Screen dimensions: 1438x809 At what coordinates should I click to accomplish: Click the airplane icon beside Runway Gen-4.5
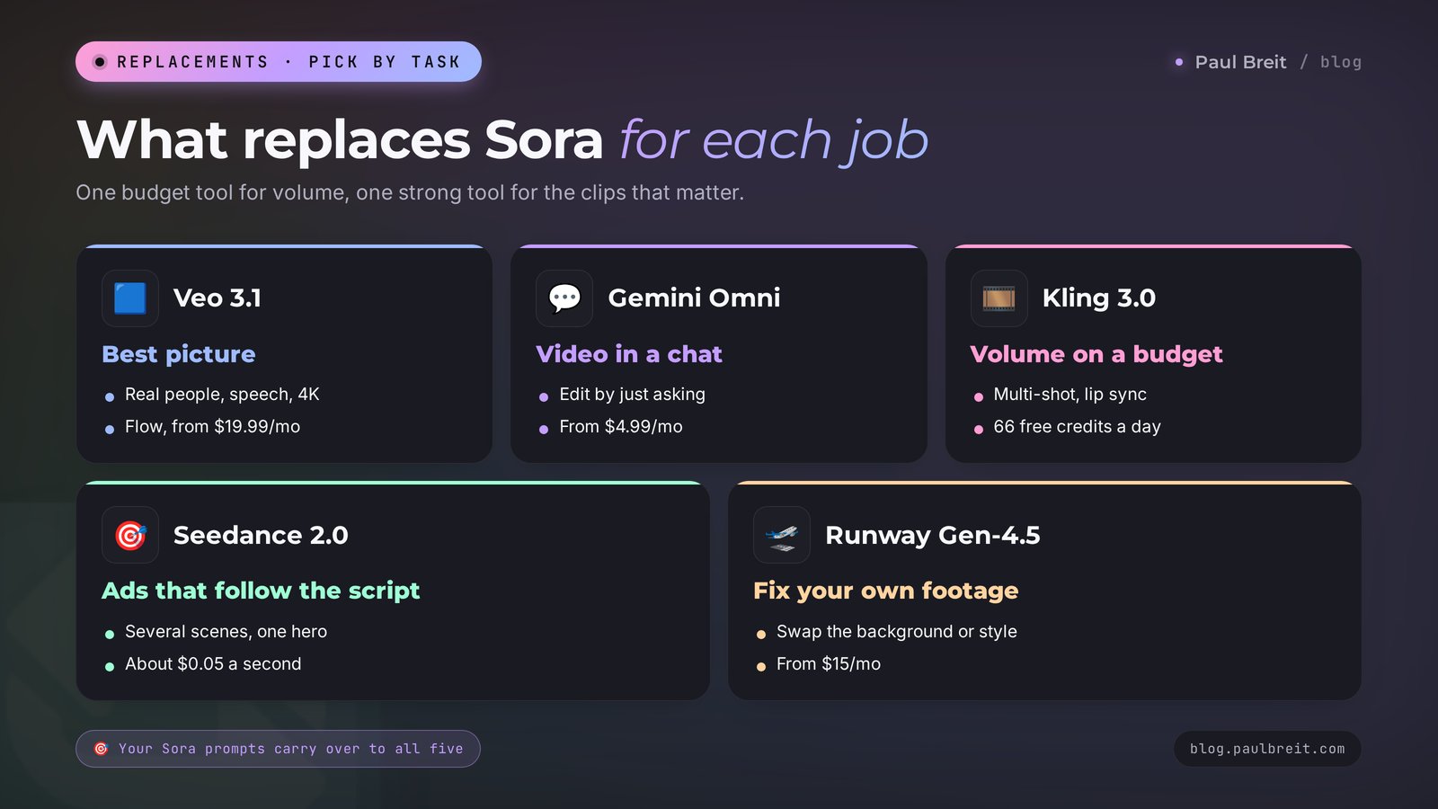click(782, 536)
